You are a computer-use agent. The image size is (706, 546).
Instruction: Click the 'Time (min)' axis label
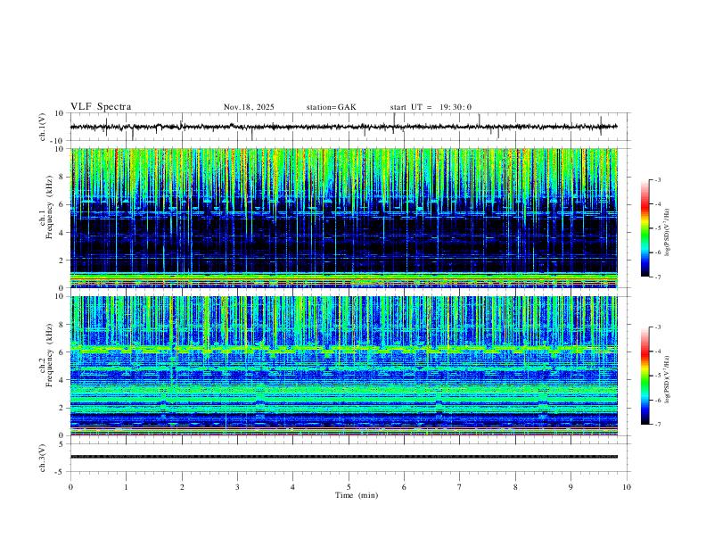357,495
